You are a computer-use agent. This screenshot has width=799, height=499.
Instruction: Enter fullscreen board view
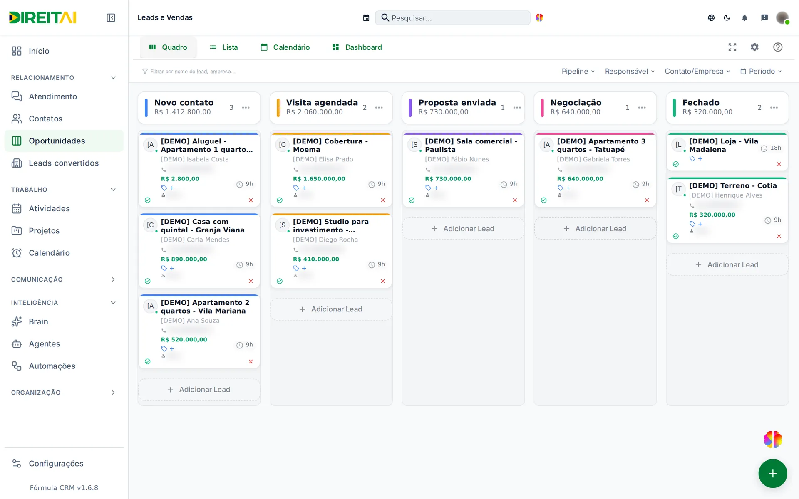(x=732, y=47)
